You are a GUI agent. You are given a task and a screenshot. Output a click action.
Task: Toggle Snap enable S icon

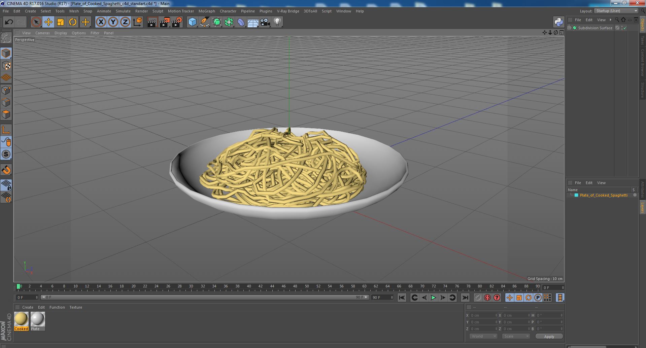point(6,154)
